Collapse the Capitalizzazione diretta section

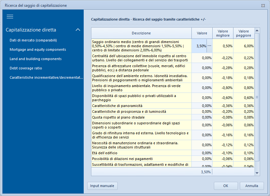pyautogui.click(x=78, y=30)
